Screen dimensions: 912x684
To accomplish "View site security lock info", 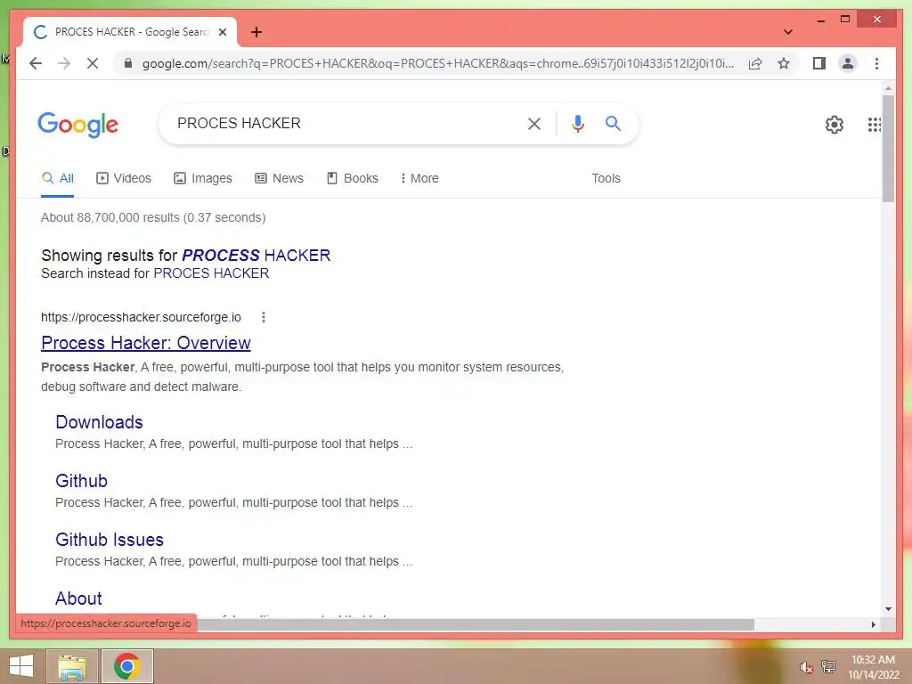I will [128, 63].
